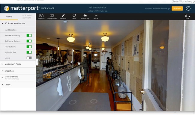Enable the Labels showcase switch

[x=29, y=58]
